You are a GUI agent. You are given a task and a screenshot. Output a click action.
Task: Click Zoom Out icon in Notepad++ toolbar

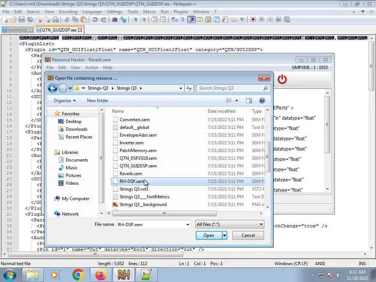pos(143,20)
